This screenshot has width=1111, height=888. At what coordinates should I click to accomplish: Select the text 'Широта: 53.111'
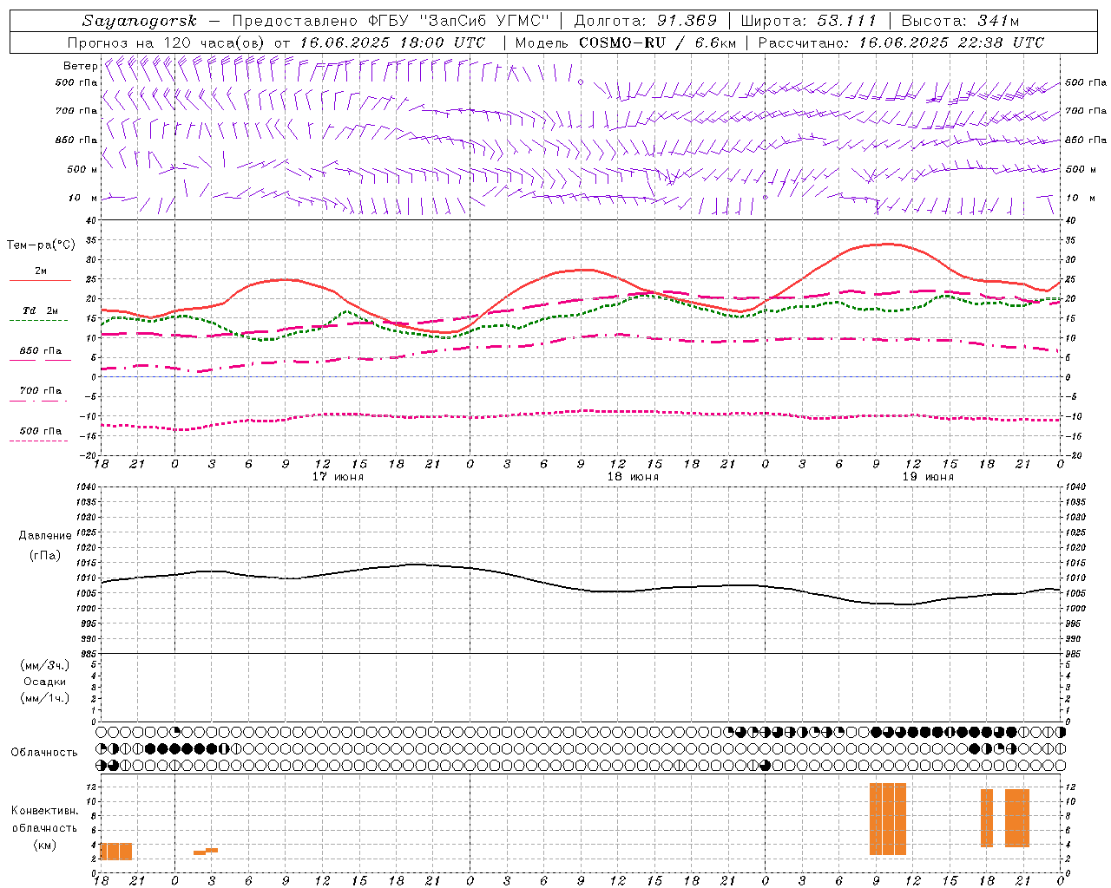[809, 21]
